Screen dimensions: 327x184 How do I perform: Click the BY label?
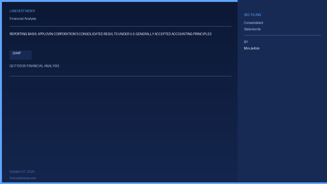tap(246, 42)
